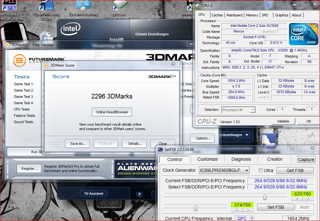The width and height of the screenshot is (320, 221).
Task: Click the SetFSB PLL title bar icon
Action: coord(160,150)
